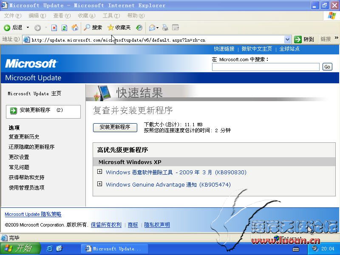
Task: Click the Go search button
Action: [x=327, y=67]
